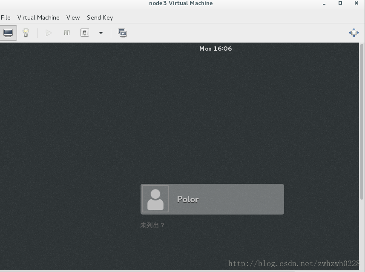
Task: Close the node3 Virtual Machine window
Action: click(356, 3)
